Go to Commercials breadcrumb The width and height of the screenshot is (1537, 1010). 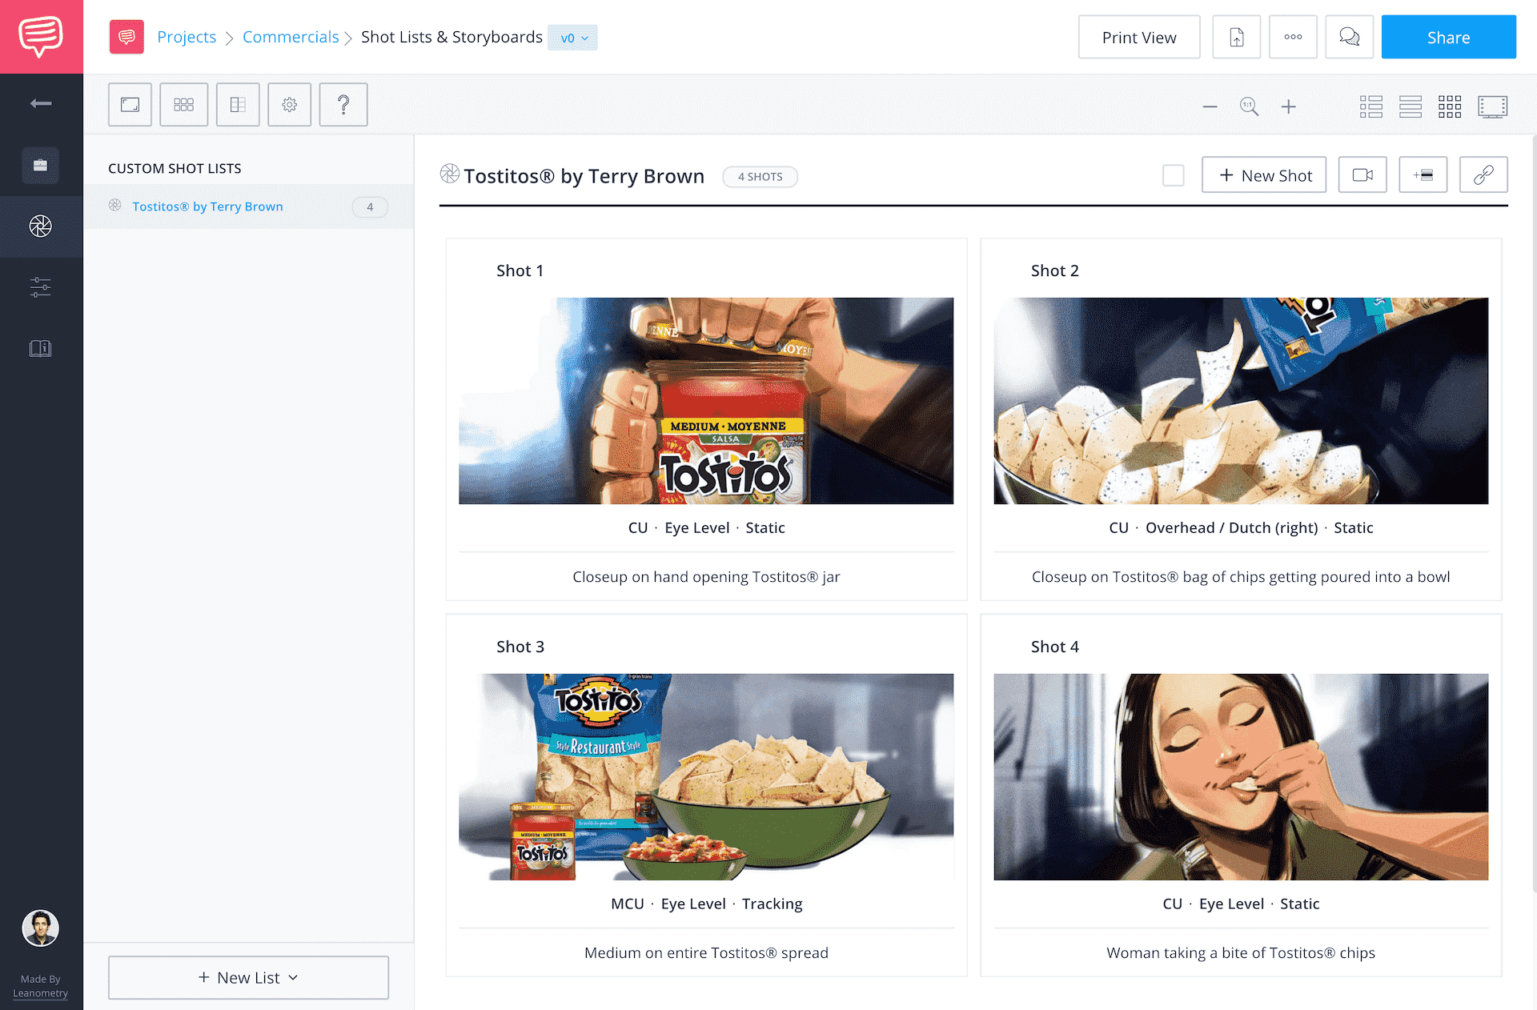[x=291, y=37]
